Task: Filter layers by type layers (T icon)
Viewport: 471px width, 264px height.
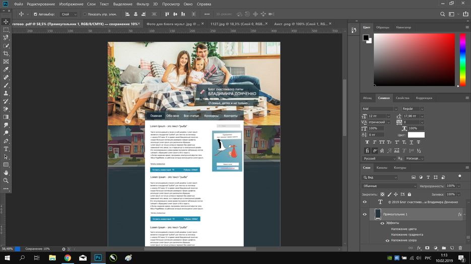Action: (428, 178)
